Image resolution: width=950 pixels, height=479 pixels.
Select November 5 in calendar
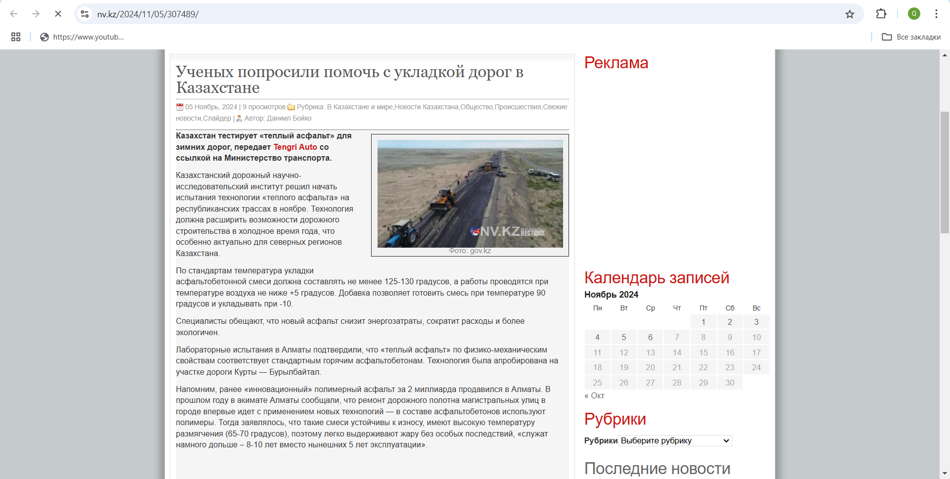pyautogui.click(x=623, y=337)
